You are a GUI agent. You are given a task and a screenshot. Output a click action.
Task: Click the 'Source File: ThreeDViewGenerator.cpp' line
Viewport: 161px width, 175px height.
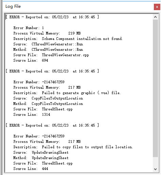[x=51, y=55]
